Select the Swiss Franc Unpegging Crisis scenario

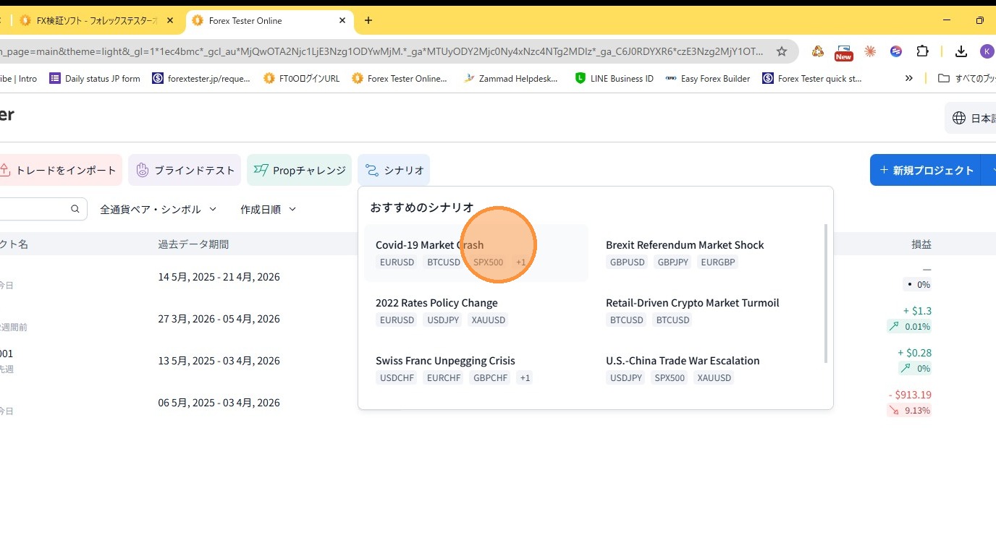[476, 369]
